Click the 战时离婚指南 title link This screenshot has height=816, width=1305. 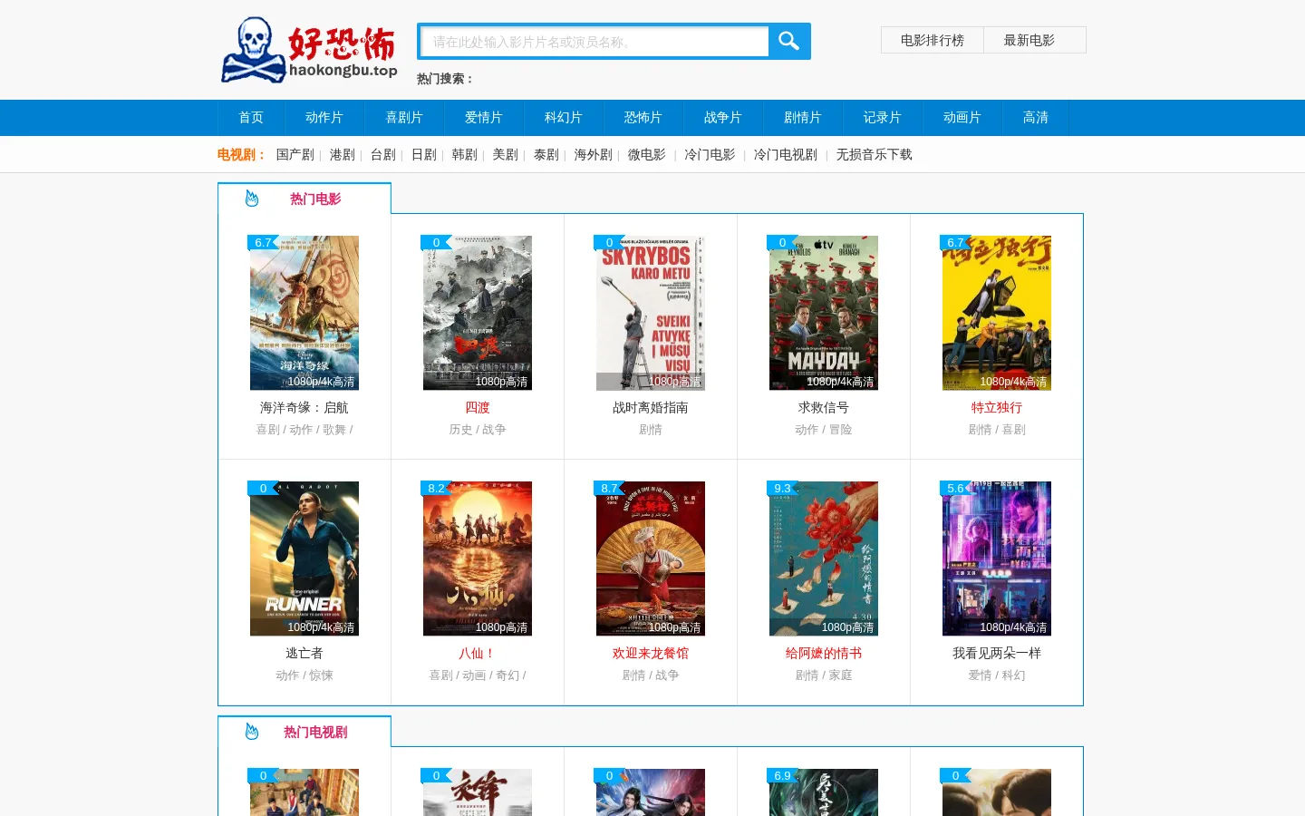(651, 408)
